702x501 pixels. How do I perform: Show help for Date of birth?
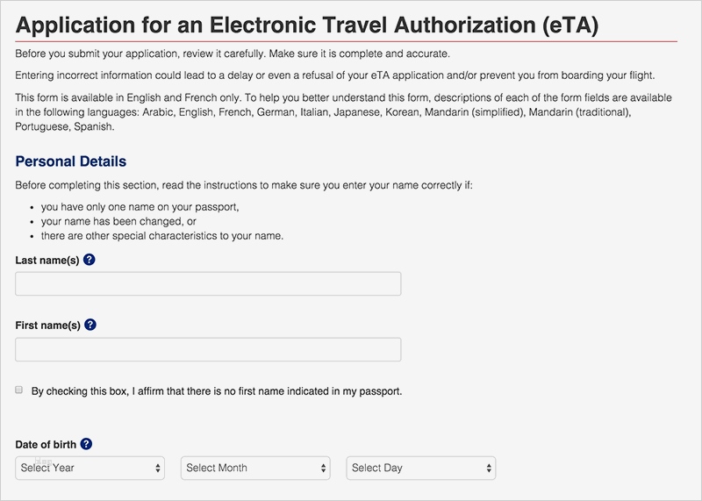pyautogui.click(x=86, y=445)
